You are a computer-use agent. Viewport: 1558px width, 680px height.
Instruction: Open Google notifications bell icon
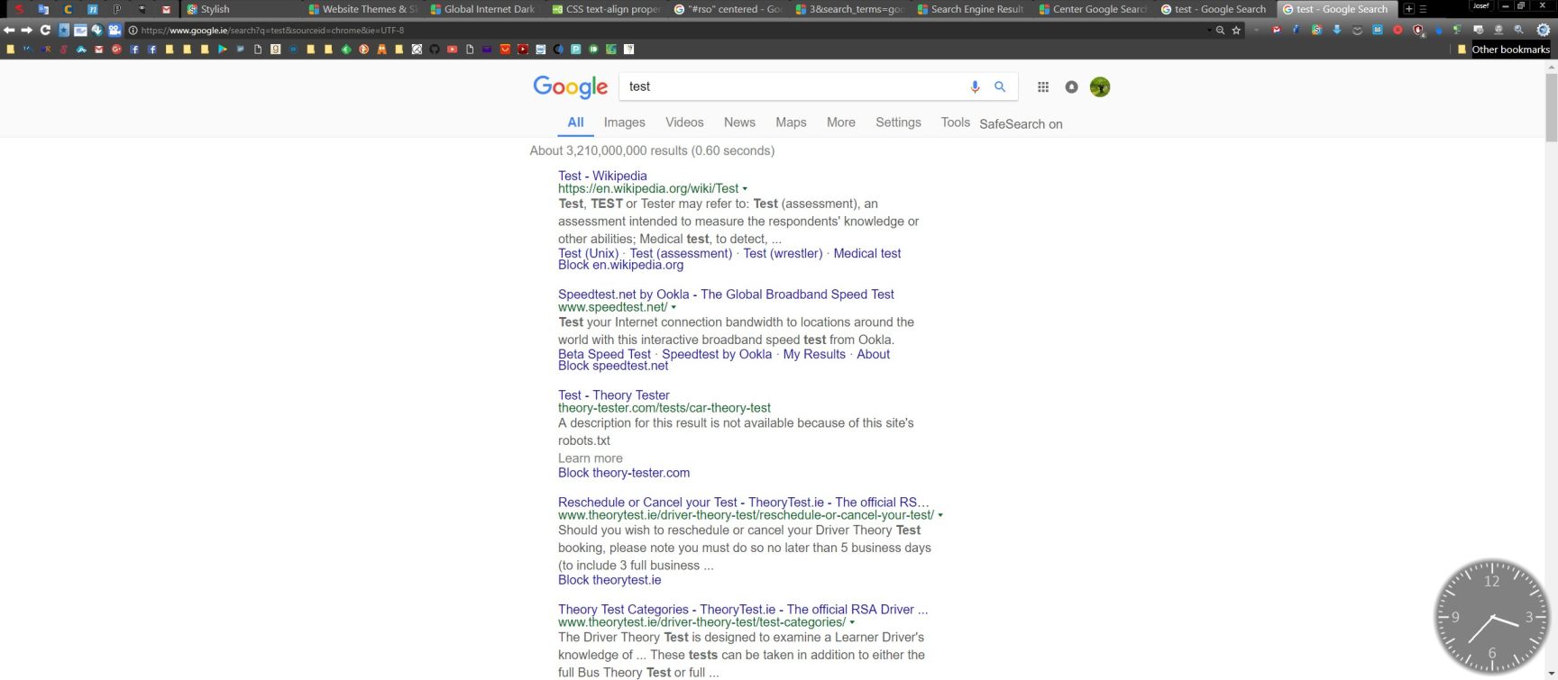tap(1071, 87)
